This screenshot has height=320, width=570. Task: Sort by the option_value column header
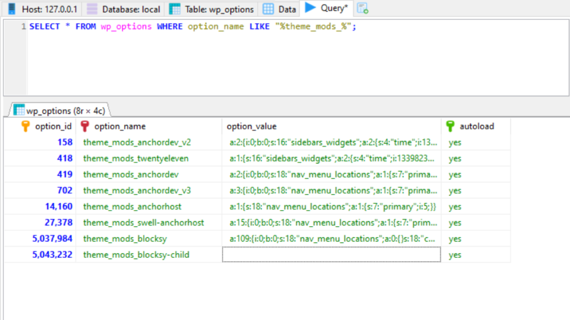pyautogui.click(x=252, y=126)
